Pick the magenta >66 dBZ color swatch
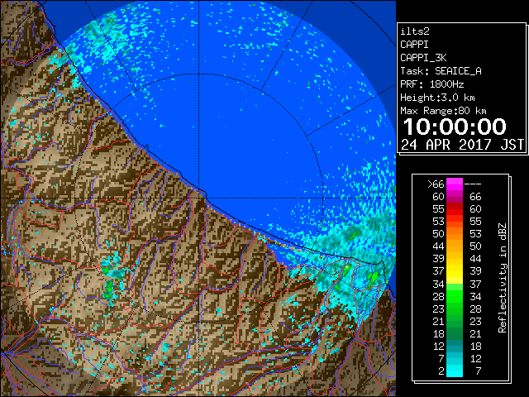The width and height of the screenshot is (529, 397). click(x=455, y=184)
